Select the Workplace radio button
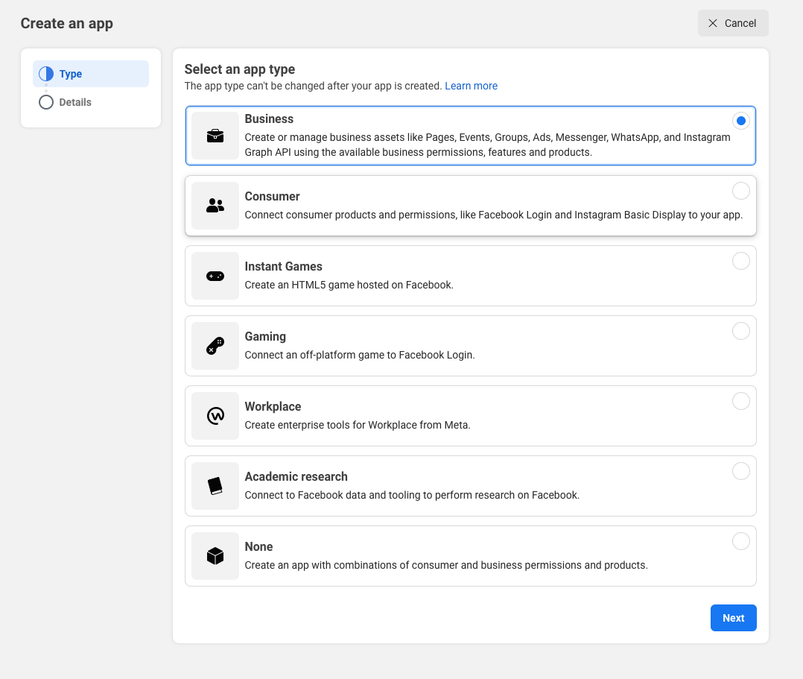 pyautogui.click(x=741, y=401)
